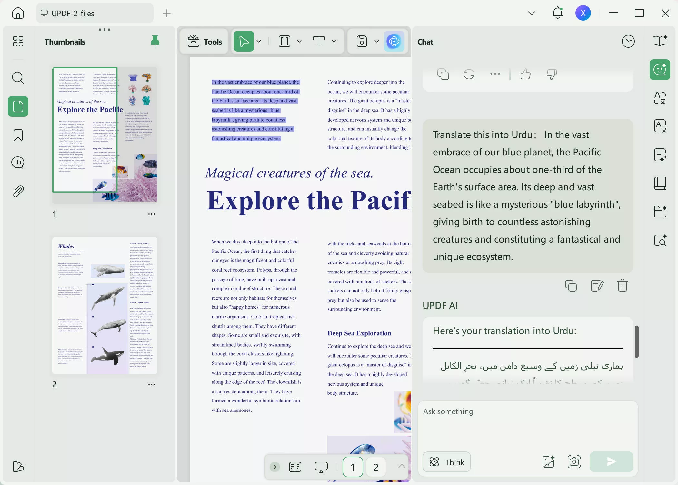Viewport: 678px width, 485px height.
Task: Take a screenshot using the camera icon
Action: point(574,462)
